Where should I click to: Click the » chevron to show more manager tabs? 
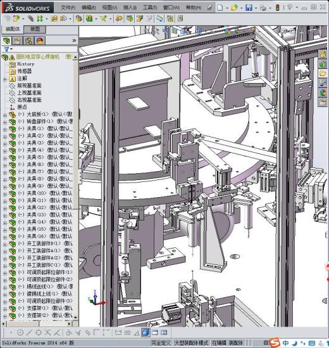(x=74, y=41)
